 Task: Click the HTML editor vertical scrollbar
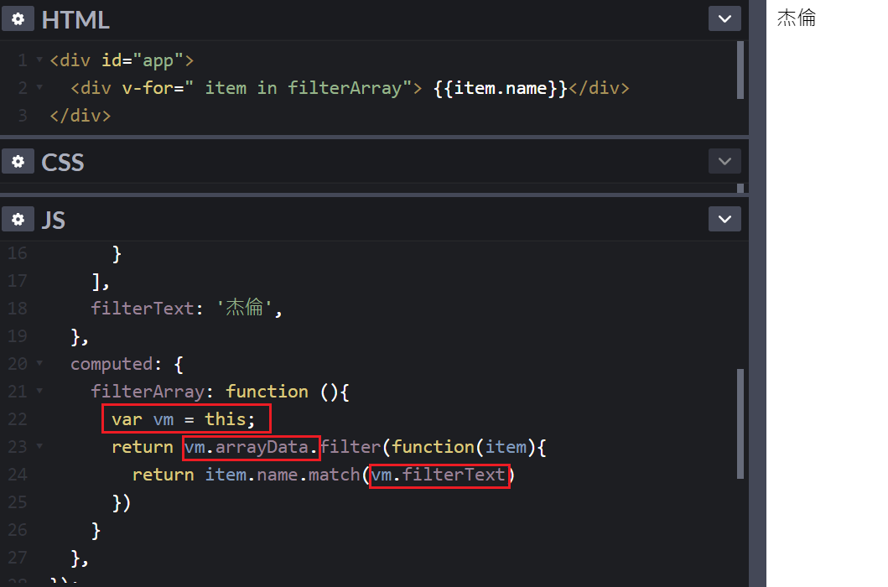[x=740, y=70]
